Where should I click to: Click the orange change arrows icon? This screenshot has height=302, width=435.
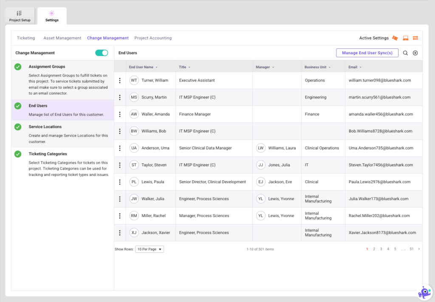pyautogui.click(x=415, y=38)
